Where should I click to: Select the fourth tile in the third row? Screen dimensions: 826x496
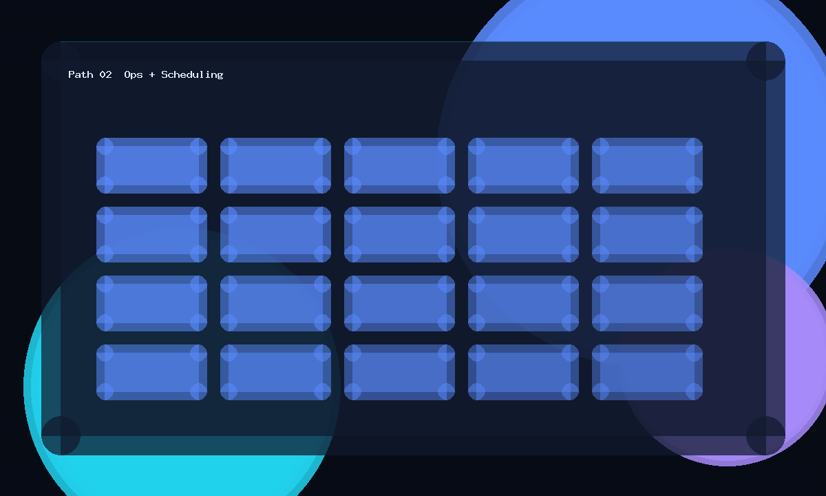[523, 303]
